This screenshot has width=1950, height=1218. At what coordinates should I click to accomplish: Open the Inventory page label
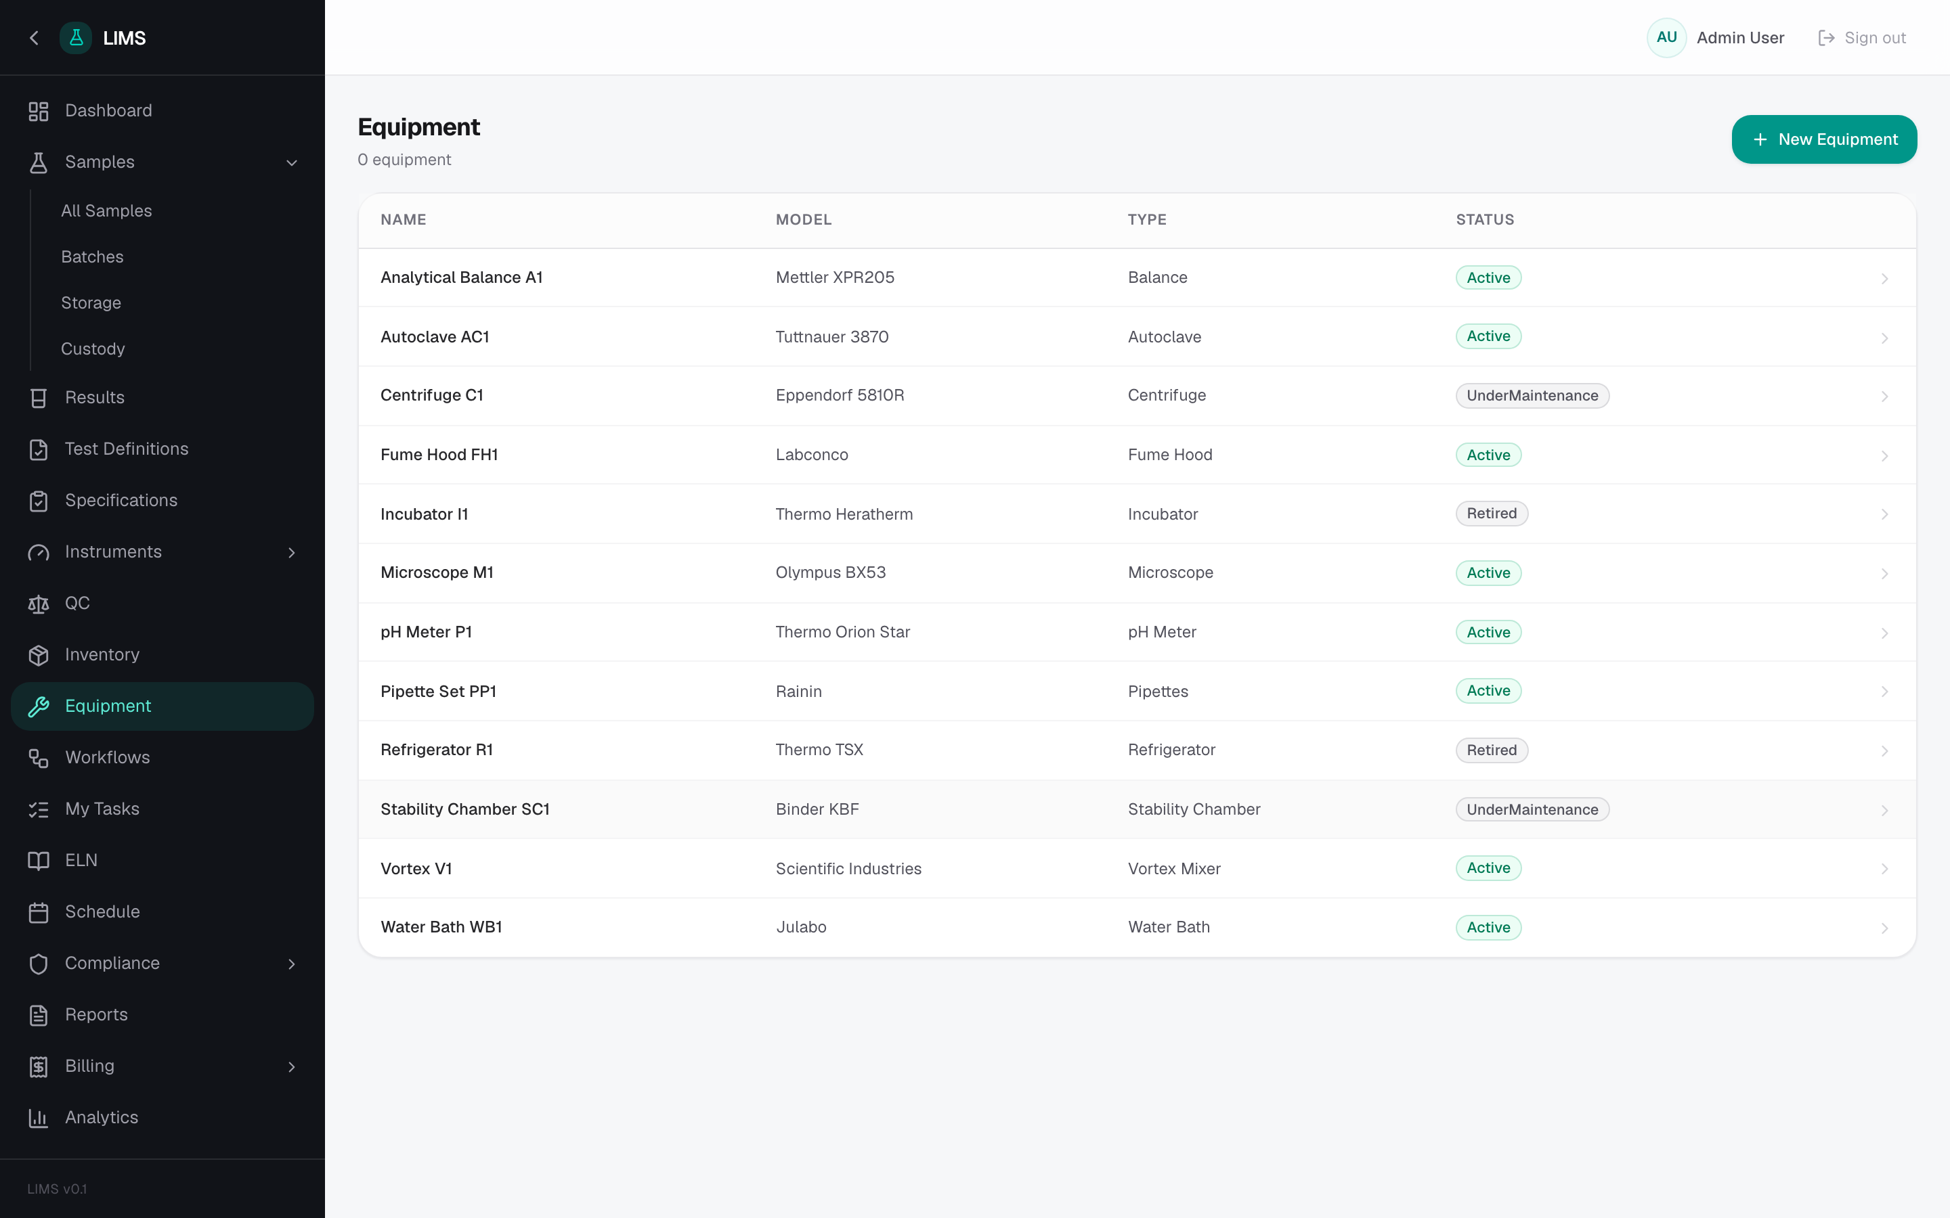point(102,655)
